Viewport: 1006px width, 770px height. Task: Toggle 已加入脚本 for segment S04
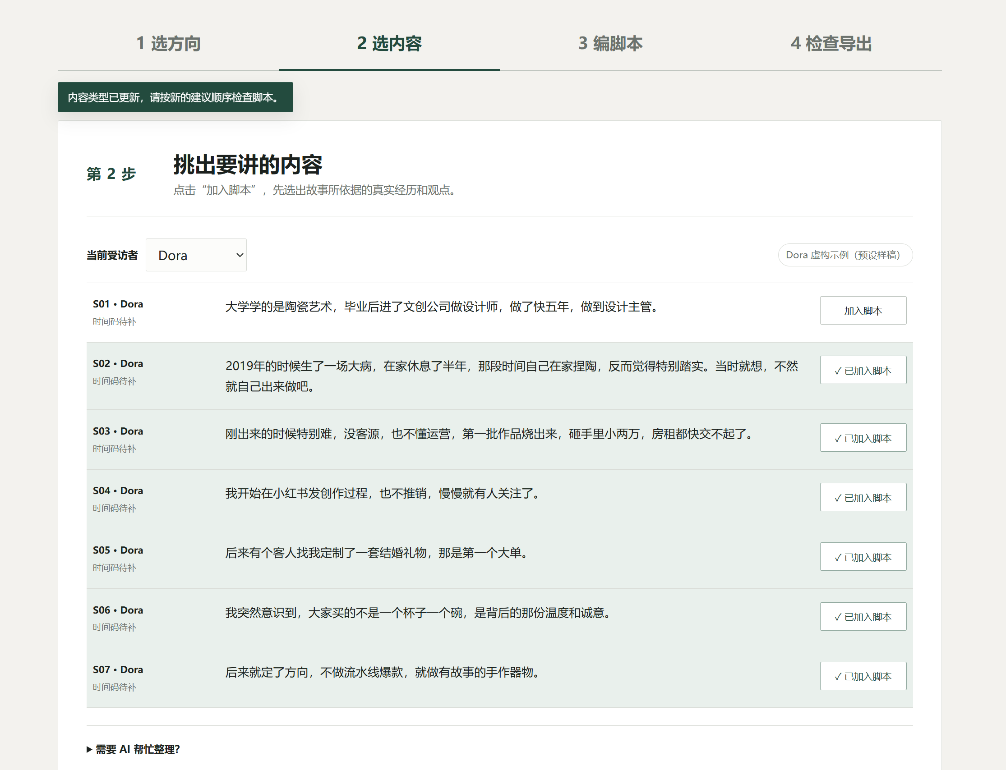pyautogui.click(x=863, y=497)
